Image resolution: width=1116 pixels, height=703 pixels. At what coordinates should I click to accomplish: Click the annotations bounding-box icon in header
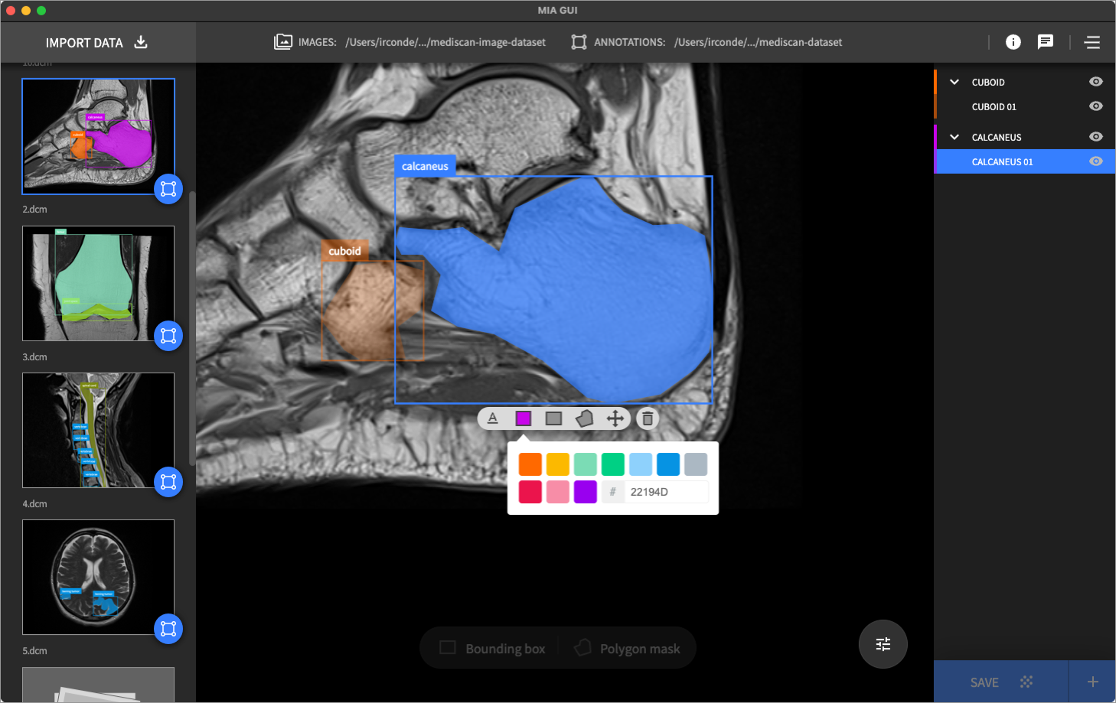point(579,42)
